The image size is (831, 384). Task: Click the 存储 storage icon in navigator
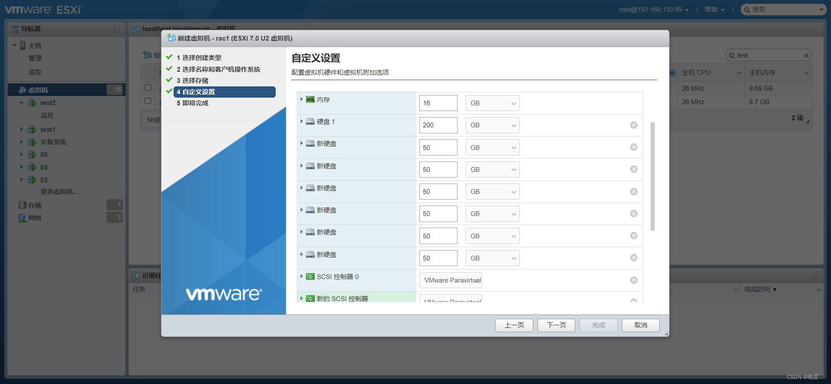point(23,205)
